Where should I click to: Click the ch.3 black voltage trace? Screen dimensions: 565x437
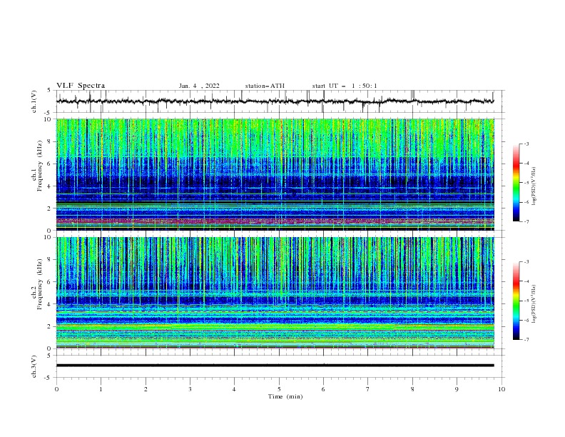coord(275,366)
